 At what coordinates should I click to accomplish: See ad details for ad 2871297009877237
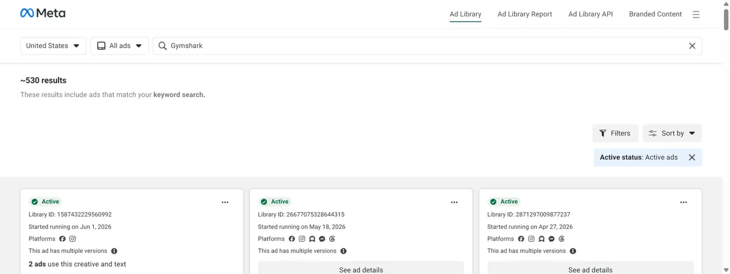tap(591, 268)
